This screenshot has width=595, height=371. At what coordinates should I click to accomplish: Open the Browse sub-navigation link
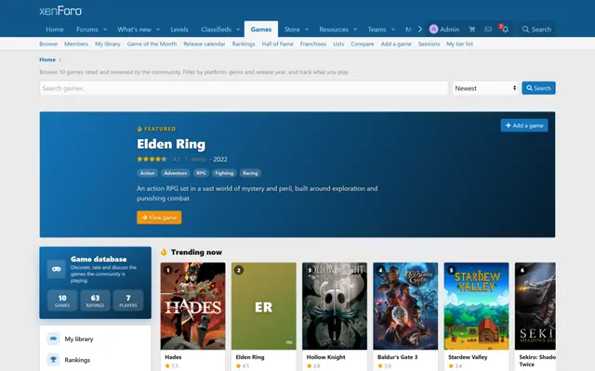coord(48,44)
